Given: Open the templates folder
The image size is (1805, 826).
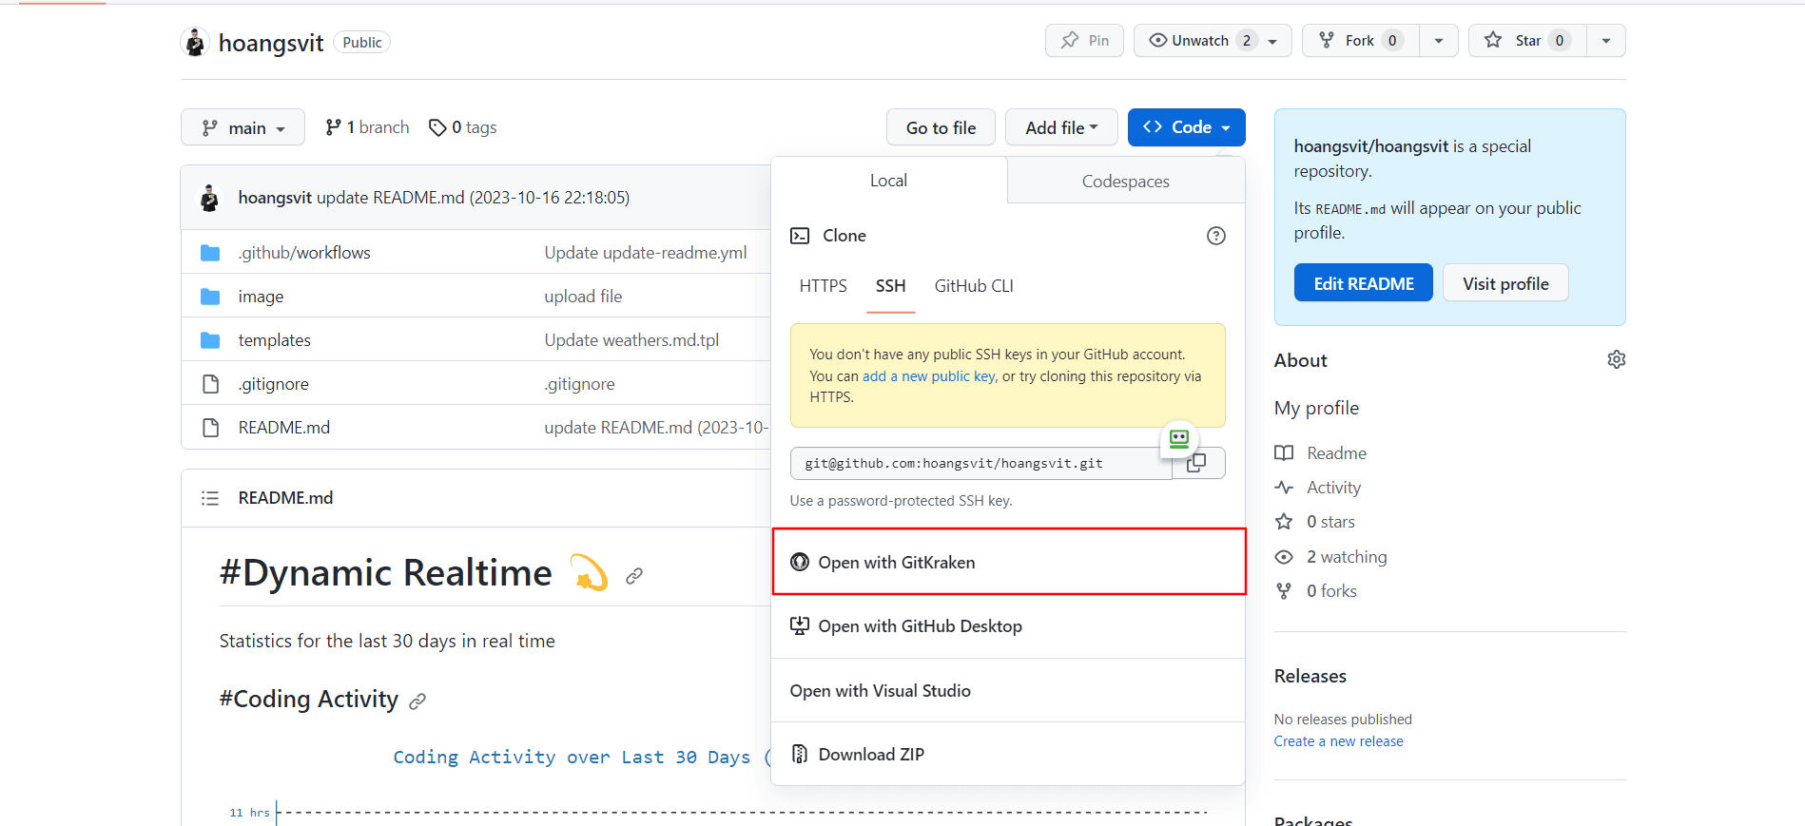Looking at the screenshot, I should coord(275,340).
